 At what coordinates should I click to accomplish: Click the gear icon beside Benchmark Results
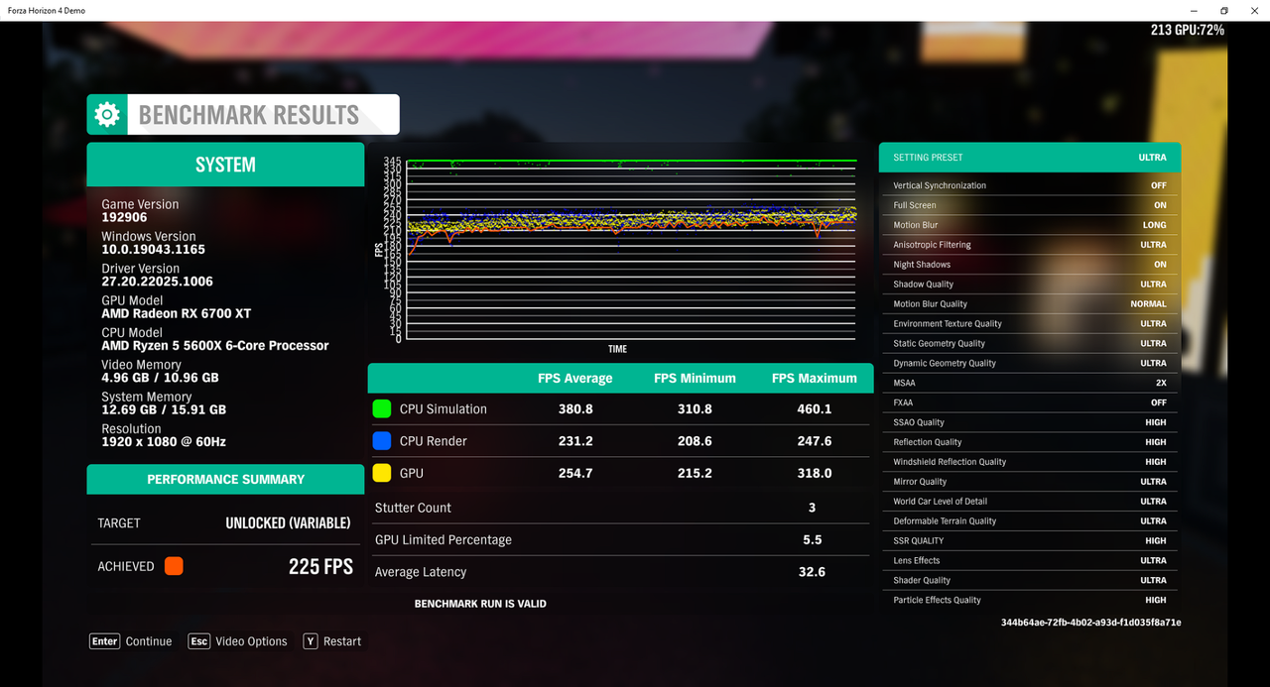coord(106,115)
